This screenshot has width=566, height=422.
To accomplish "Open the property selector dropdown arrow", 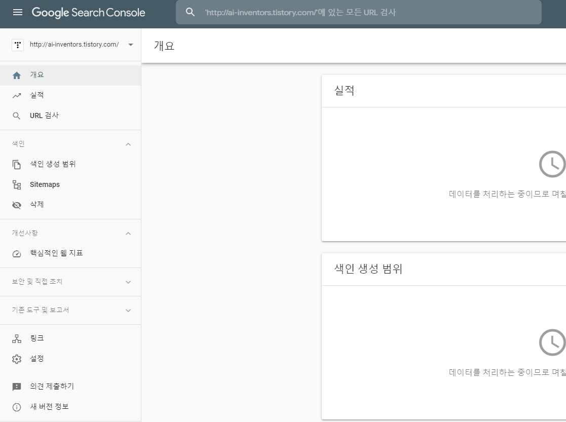I will (x=131, y=45).
